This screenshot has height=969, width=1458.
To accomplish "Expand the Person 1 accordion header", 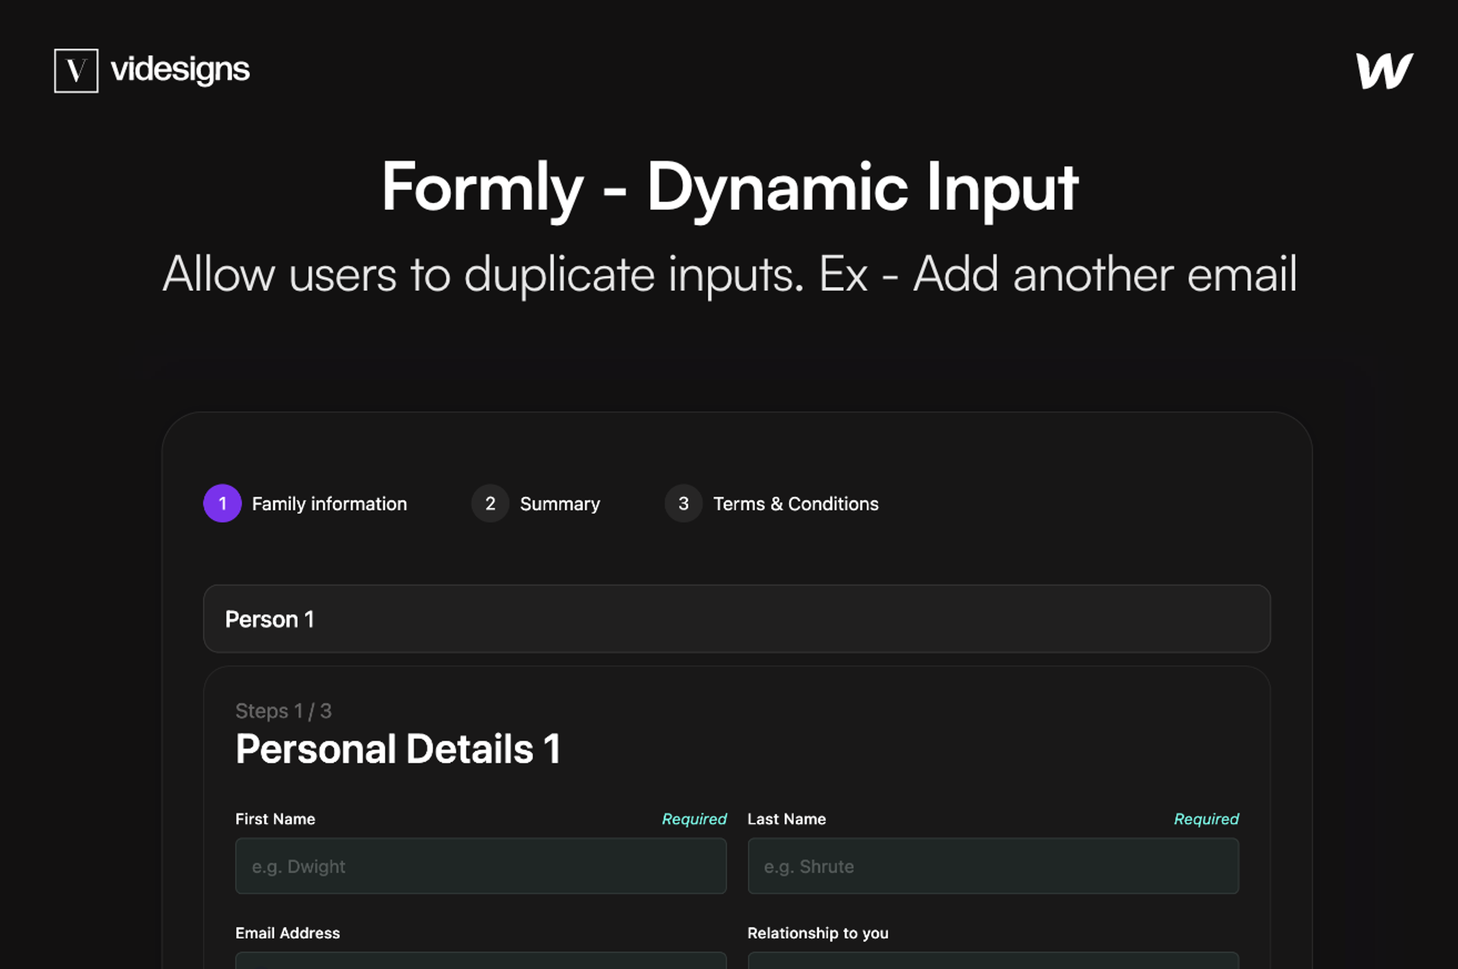I will point(737,619).
